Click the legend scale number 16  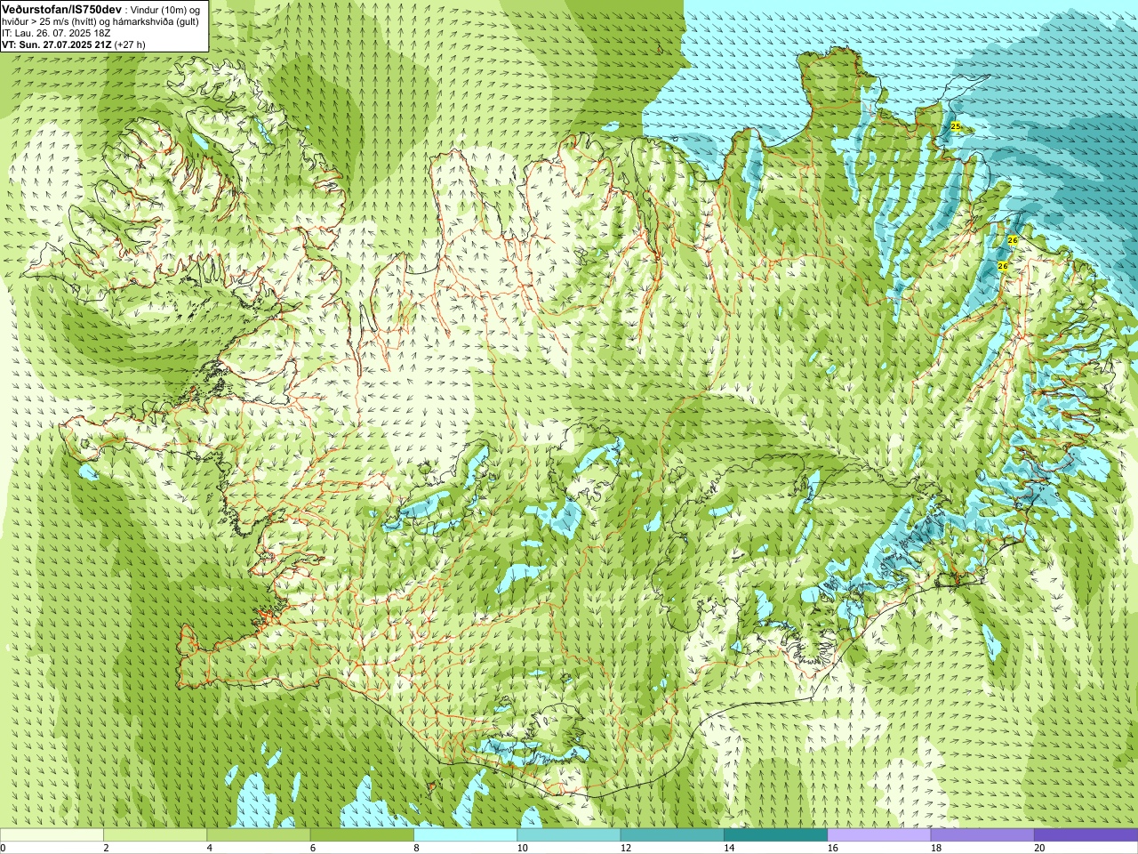click(x=832, y=848)
